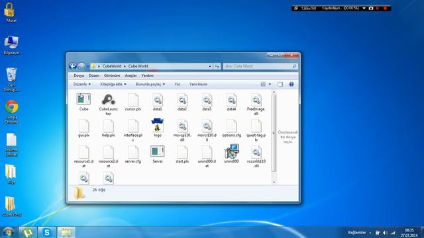Show hidden tray icons arrow
The image size is (424, 238).
[x=370, y=233]
